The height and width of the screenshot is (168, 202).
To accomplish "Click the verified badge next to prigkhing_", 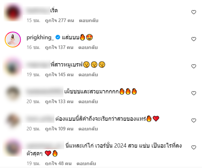I will pos(58,37).
